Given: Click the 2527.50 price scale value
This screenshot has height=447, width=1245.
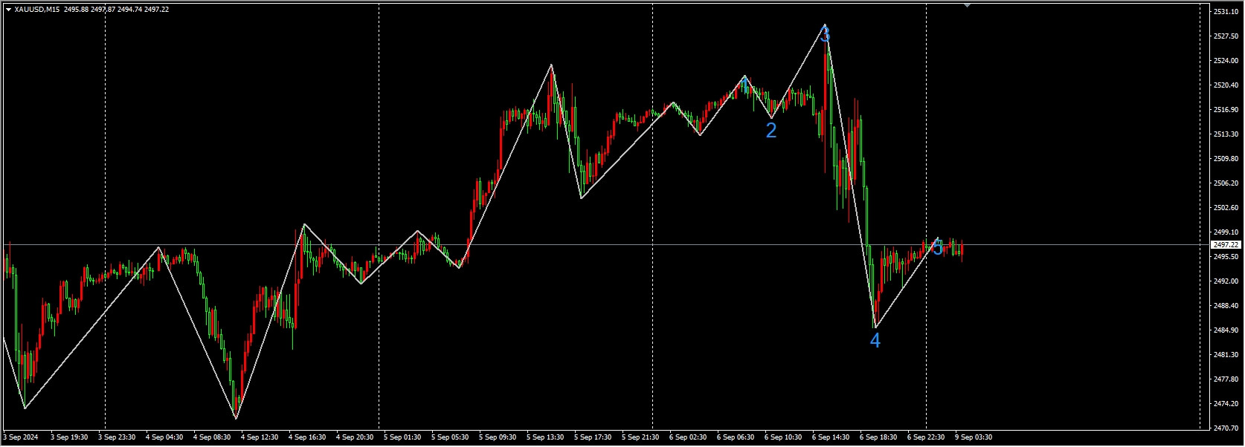Looking at the screenshot, I should (1226, 36).
